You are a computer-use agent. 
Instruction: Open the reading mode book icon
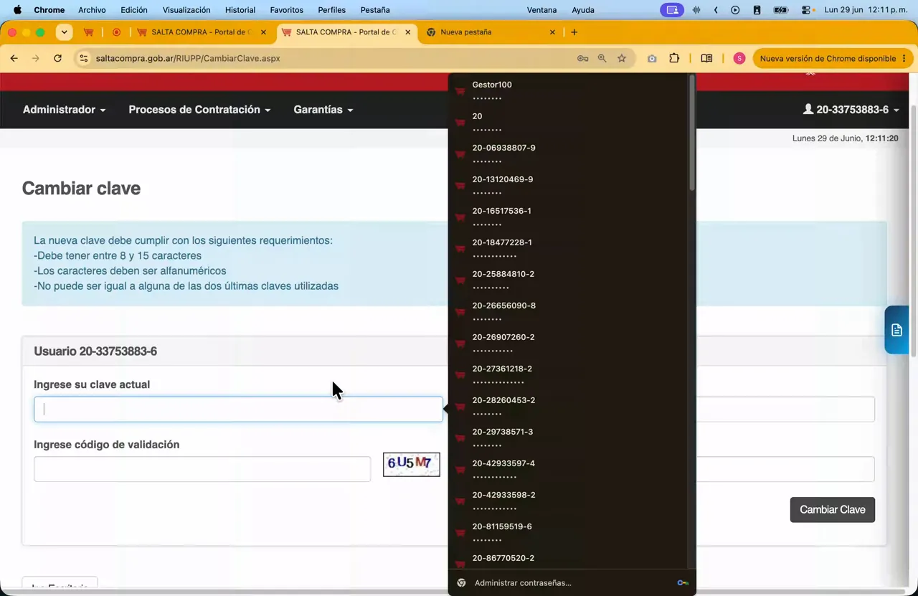[x=706, y=58]
